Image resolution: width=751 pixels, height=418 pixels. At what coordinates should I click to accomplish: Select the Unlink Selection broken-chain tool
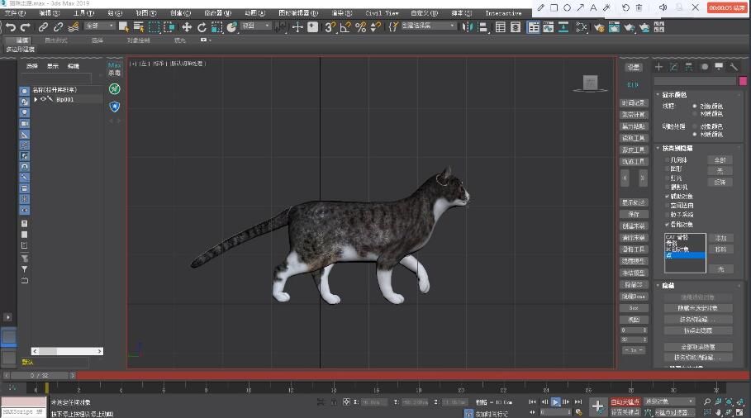pyautogui.click(x=58, y=27)
